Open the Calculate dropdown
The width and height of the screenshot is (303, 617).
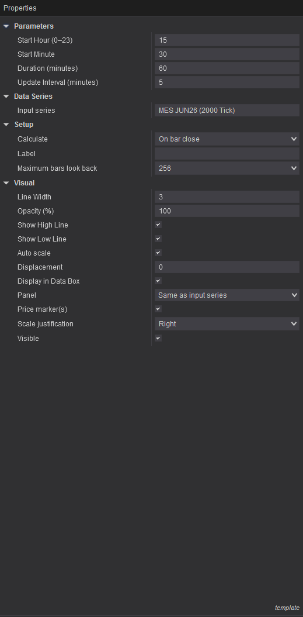[227, 139]
